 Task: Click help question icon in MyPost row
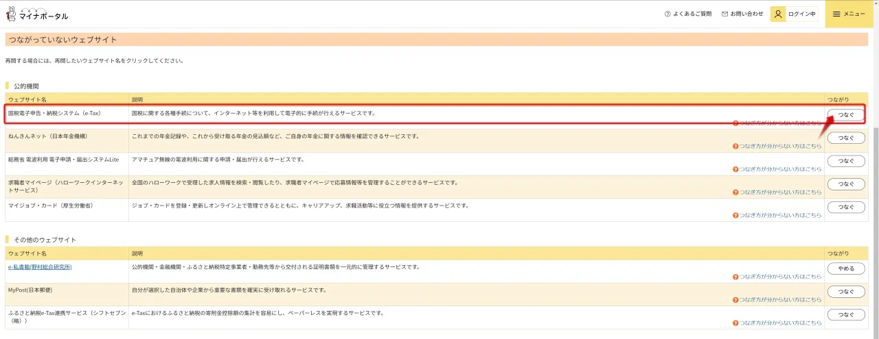[735, 299]
